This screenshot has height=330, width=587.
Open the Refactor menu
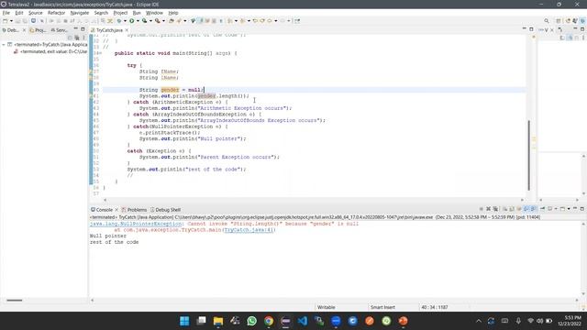(x=57, y=13)
